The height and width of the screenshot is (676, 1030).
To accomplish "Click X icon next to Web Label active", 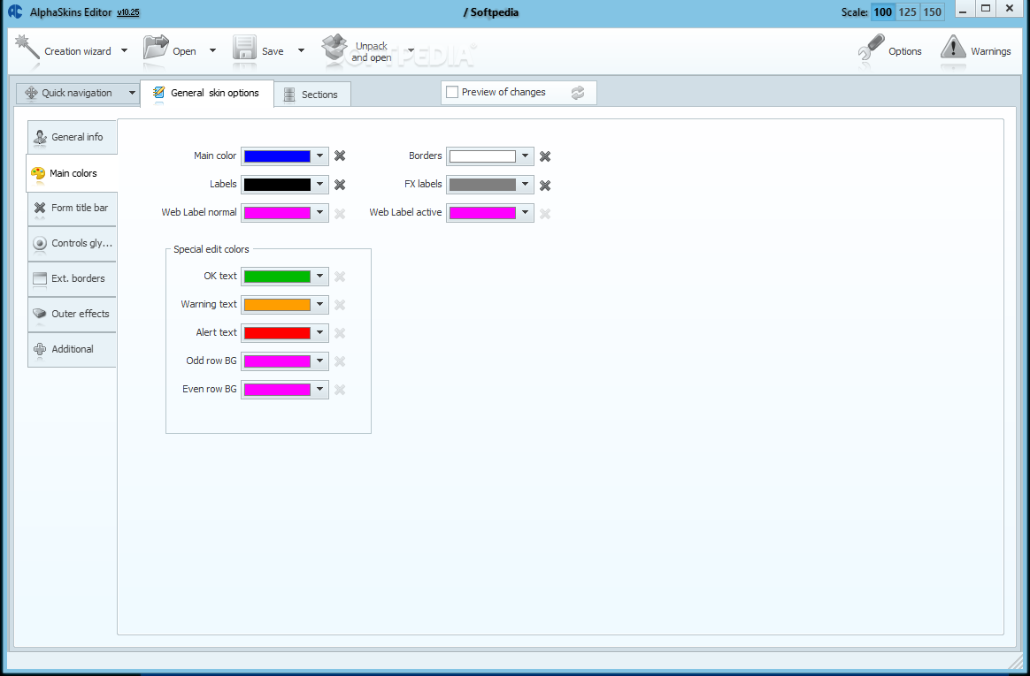I will [x=545, y=214].
